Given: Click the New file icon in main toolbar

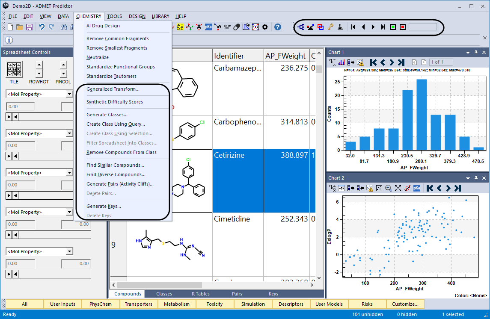Looking at the screenshot, I should click(10, 27).
